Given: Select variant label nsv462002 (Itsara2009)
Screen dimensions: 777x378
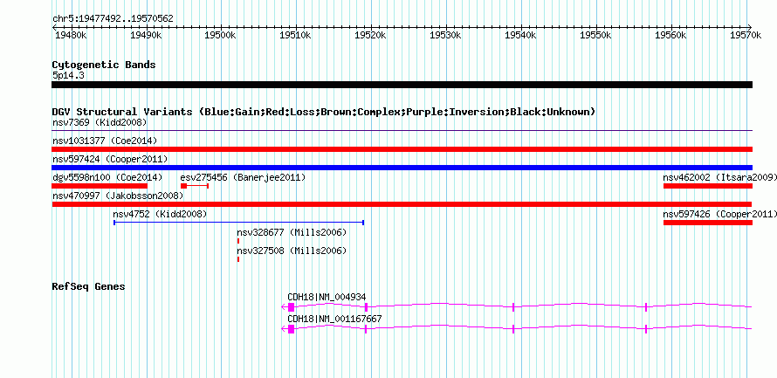Looking at the screenshot, I should pyautogui.click(x=720, y=177).
